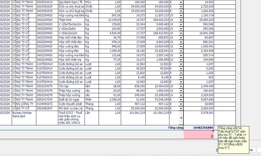Click the unit price 12.820 cell
The width and height of the screenshot is (261, 156).
[133, 73]
